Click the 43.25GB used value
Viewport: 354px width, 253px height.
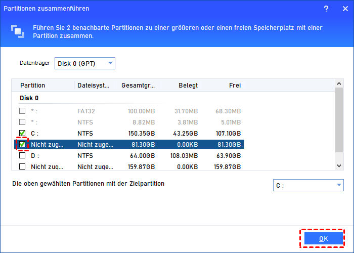[x=186, y=133]
